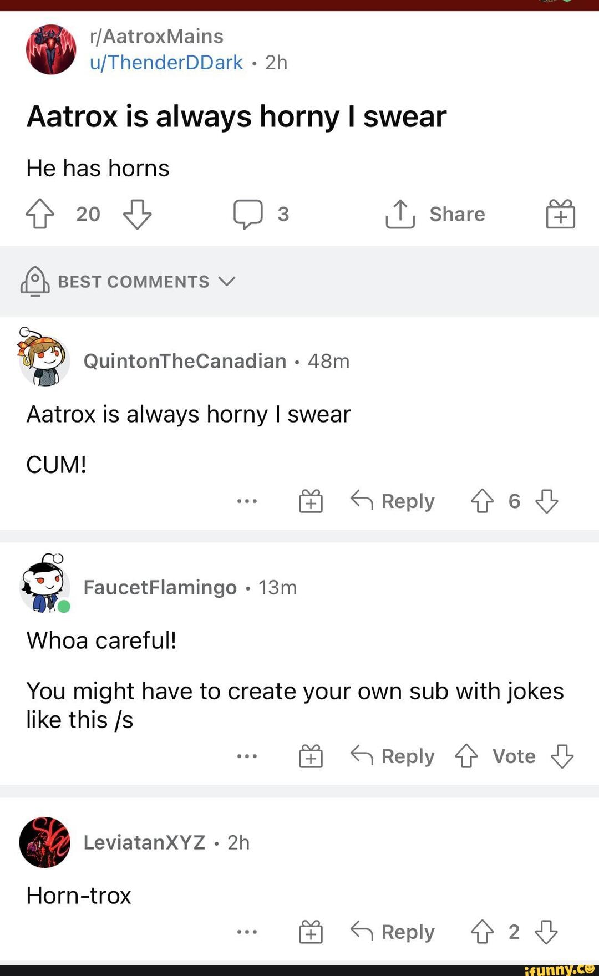Open QuintonTheCanadian's avatar
The image size is (599, 976).
(x=43, y=361)
